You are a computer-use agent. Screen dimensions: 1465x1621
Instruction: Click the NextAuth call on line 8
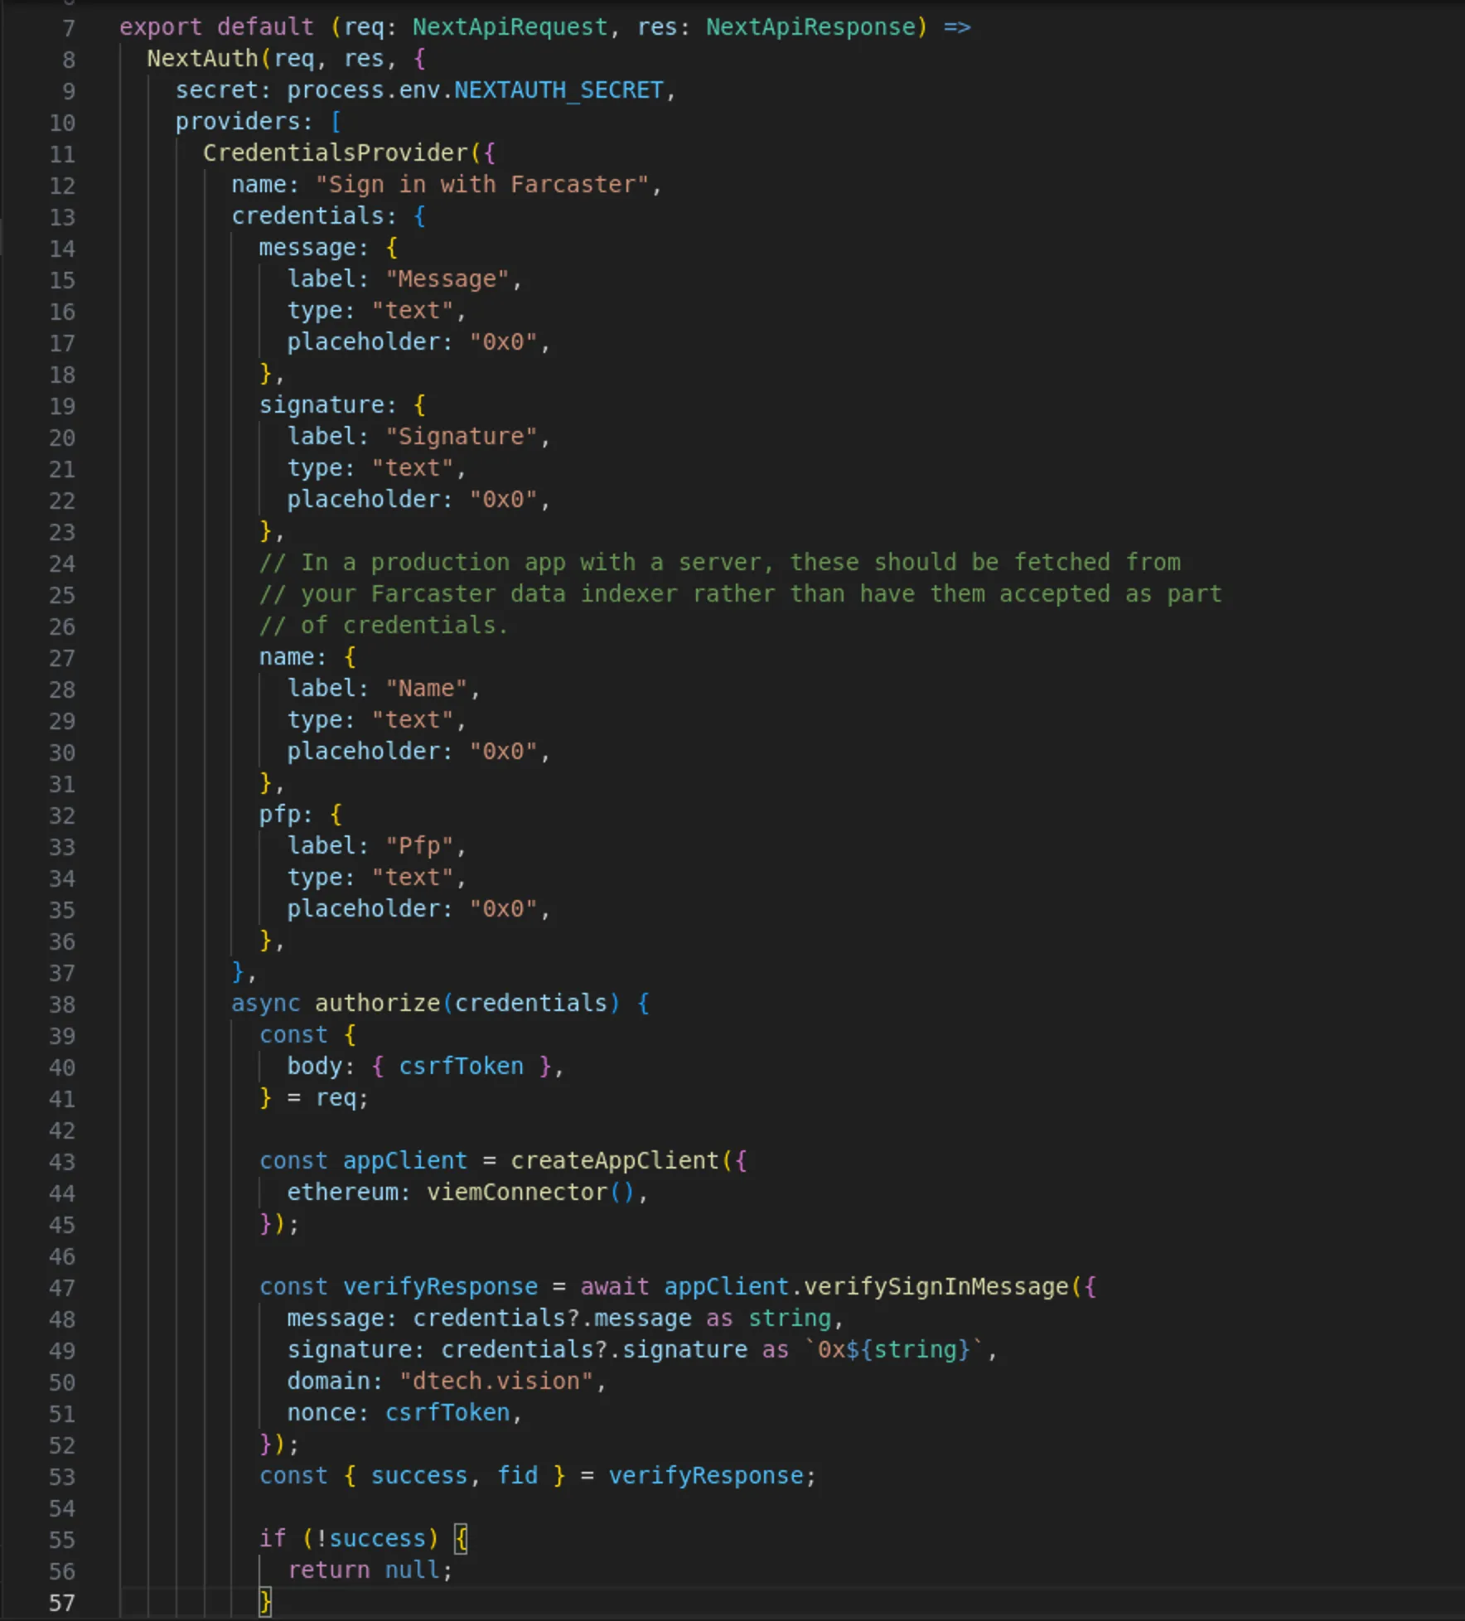click(203, 59)
